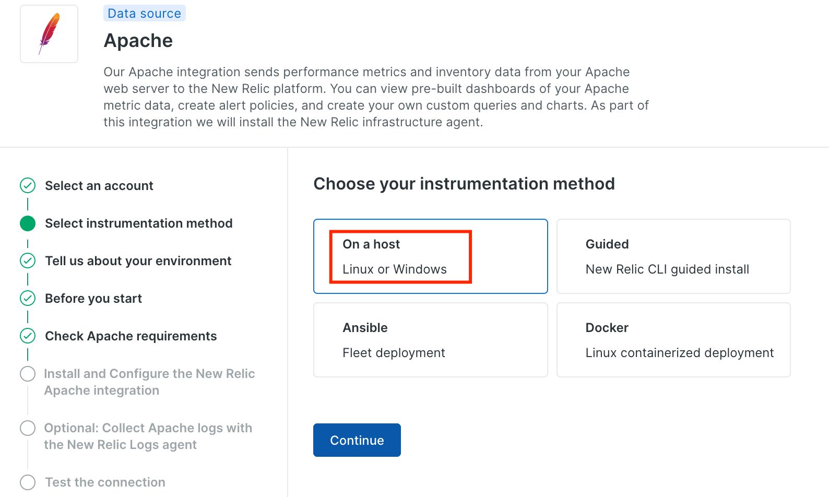The width and height of the screenshot is (829, 497).
Task: Open Install and Configure the New Relic step
Action: [149, 382]
